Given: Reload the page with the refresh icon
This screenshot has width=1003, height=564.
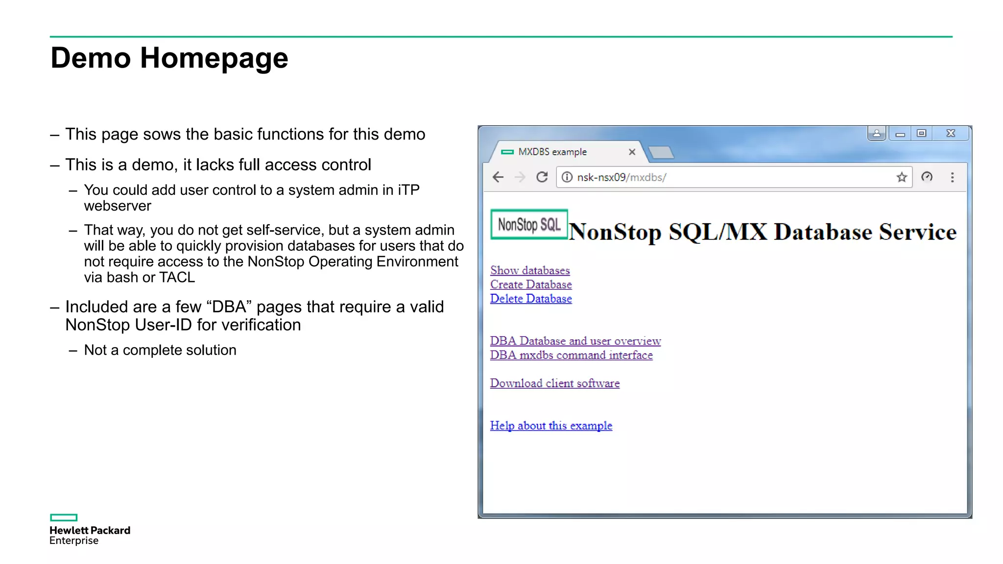Looking at the screenshot, I should tap(542, 177).
